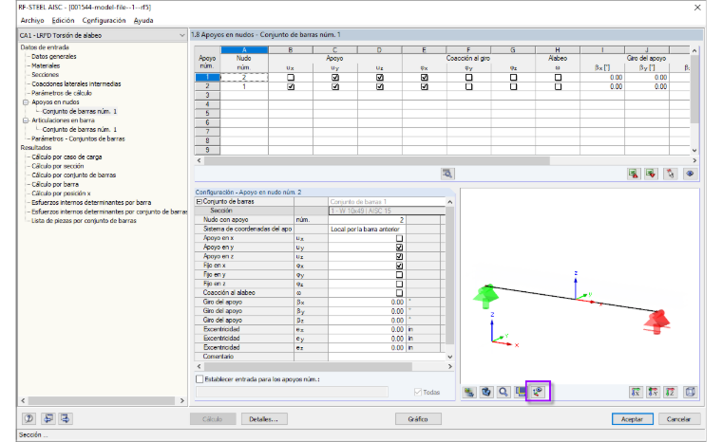
Task: Open 'Cálculo por caso de carga' results
Action: (66, 157)
